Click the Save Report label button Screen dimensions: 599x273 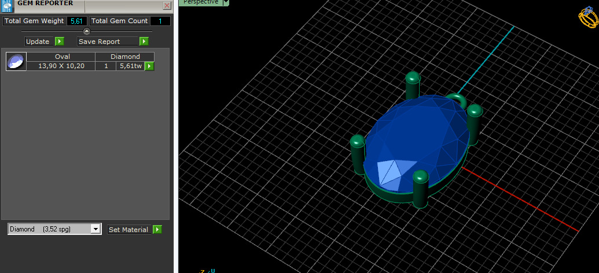click(108, 41)
